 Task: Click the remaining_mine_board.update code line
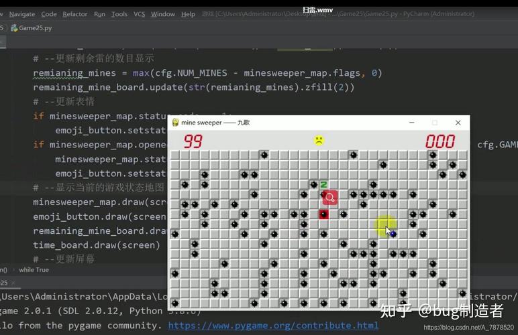[194, 87]
